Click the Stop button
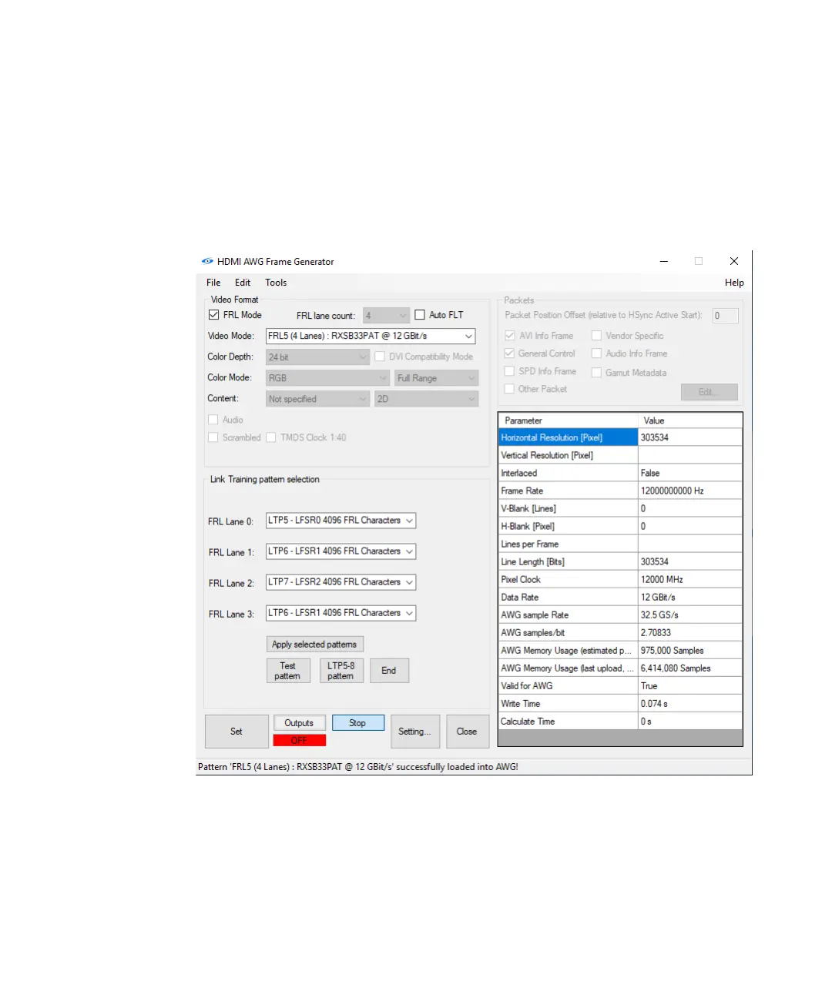The image size is (832, 998). (357, 723)
